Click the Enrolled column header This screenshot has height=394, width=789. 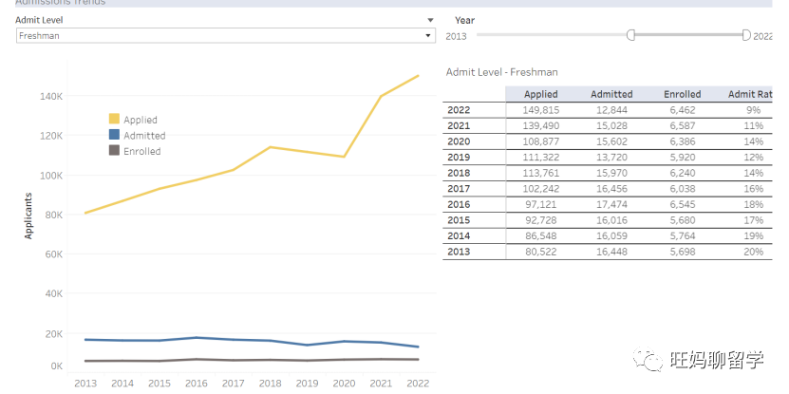pyautogui.click(x=682, y=94)
